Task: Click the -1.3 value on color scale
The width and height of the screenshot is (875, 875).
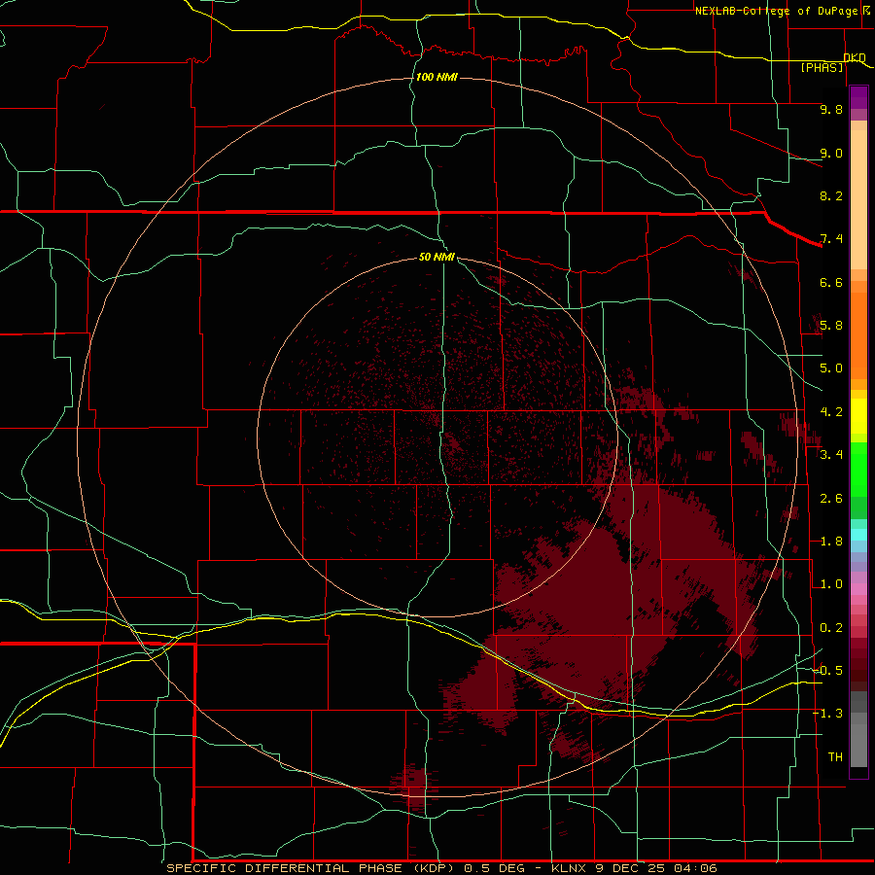Action: [827, 714]
